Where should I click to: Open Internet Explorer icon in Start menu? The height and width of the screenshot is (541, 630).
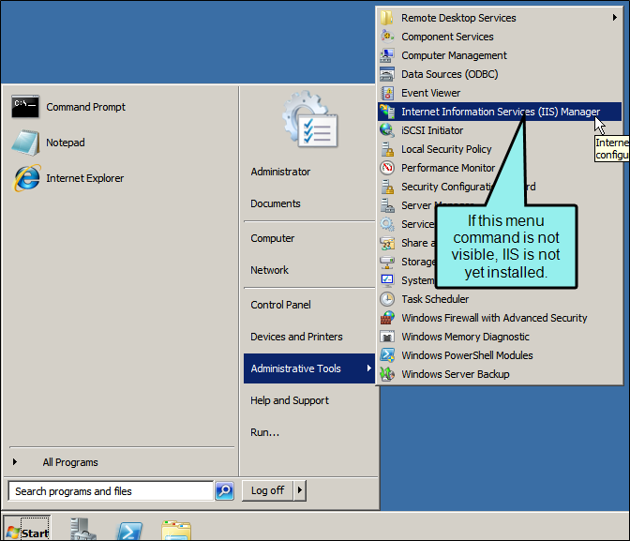[x=26, y=178]
